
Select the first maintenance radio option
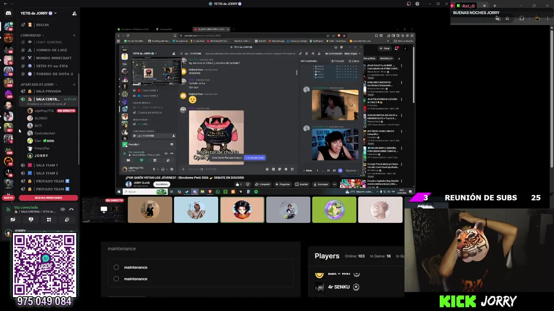pyautogui.click(x=116, y=267)
